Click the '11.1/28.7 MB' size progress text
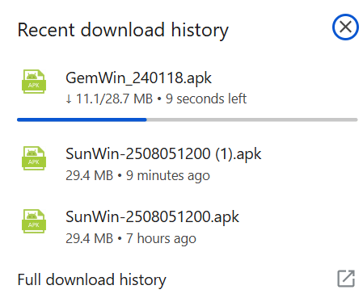This screenshot has height=298, width=363. tap(114, 99)
